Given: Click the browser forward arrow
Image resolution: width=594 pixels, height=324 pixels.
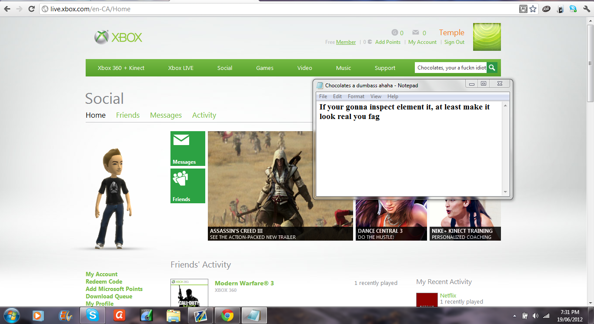Looking at the screenshot, I should point(19,9).
